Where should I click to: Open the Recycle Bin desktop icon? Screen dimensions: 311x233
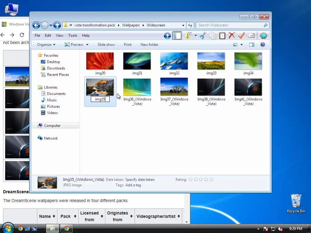point(296,204)
